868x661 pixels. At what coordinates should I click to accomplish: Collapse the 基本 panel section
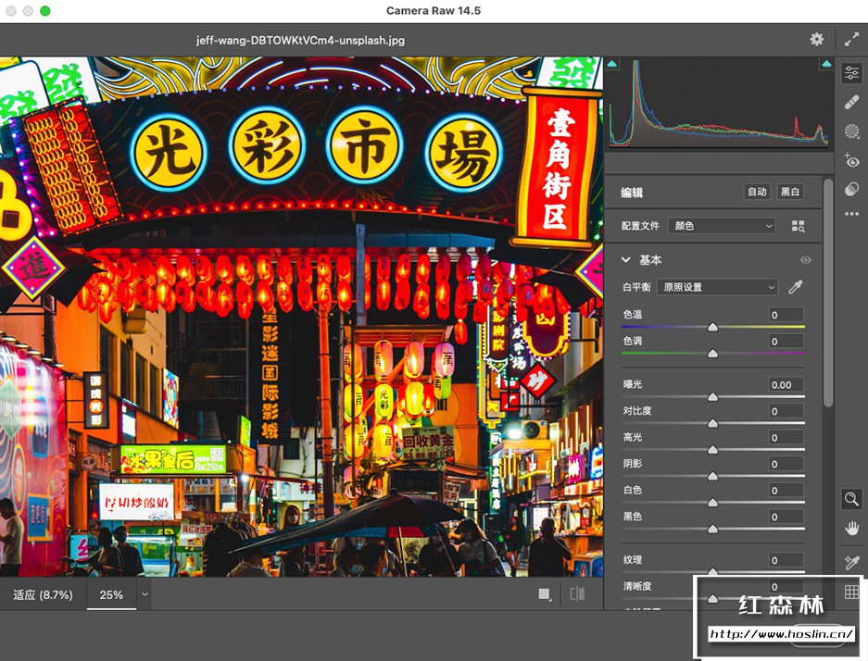coord(626,260)
